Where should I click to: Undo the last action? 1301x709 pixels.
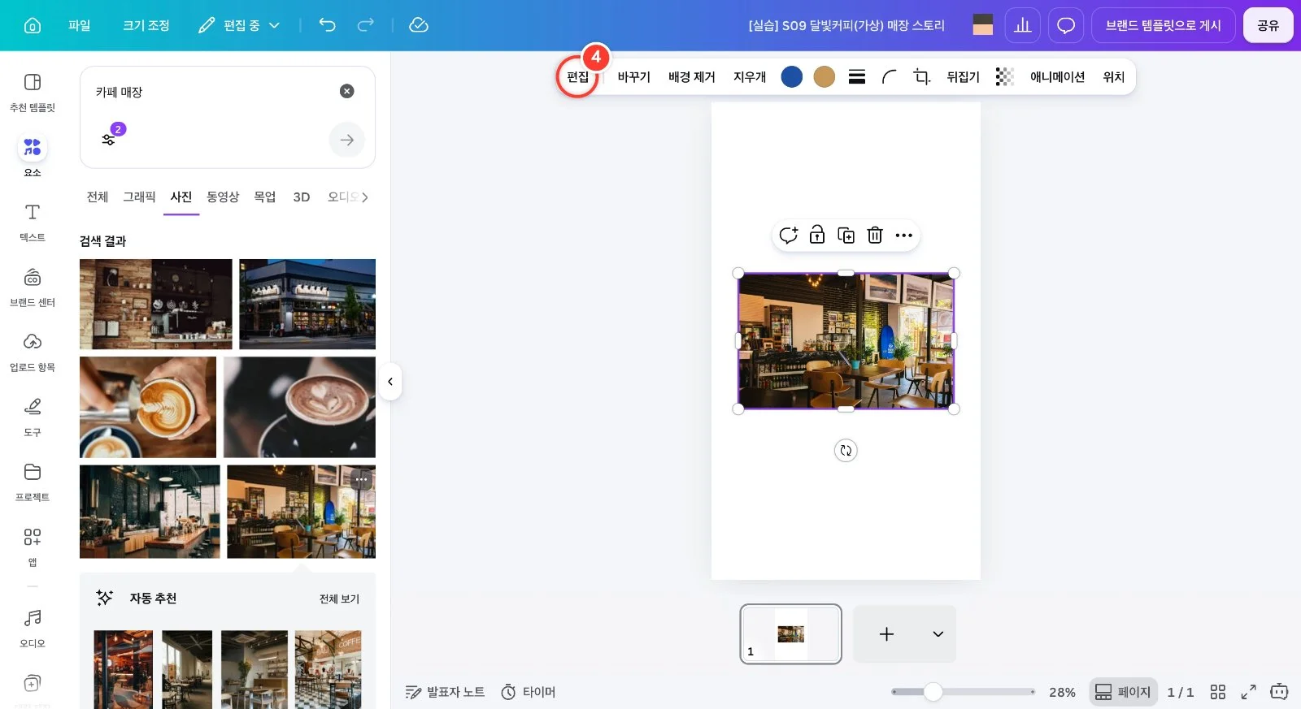coord(327,25)
